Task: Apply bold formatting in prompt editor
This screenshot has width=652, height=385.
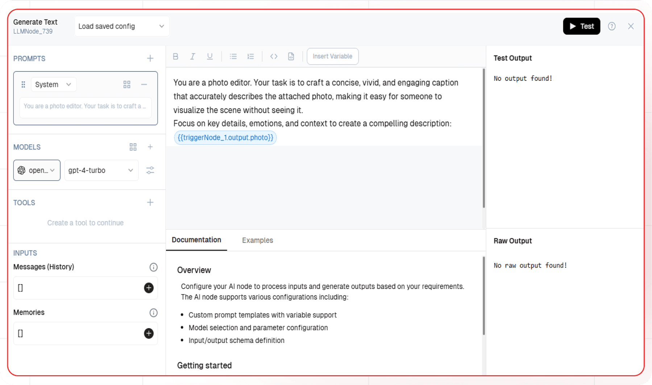Action: (x=175, y=56)
